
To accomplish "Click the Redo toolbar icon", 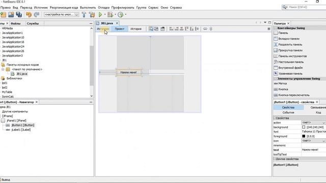I will tap(37, 15).
